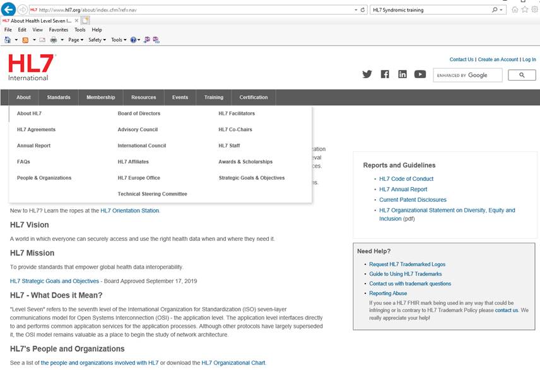
Task: Select the Certification navigation tab
Action: point(254,98)
